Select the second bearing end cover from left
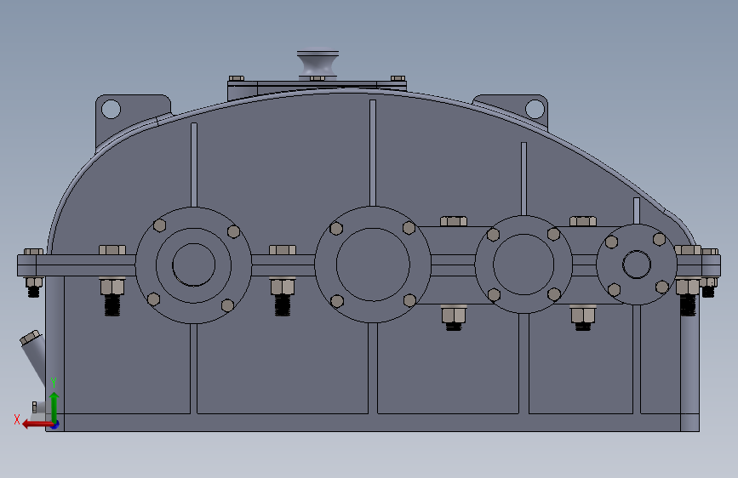The height and width of the screenshot is (478, 738). [x=373, y=265]
